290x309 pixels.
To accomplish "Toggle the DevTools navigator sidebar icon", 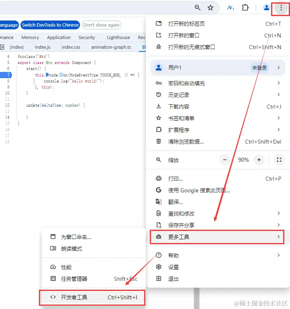I will (x=2, y=47).
